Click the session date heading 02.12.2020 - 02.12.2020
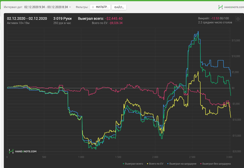The height and width of the screenshot is (168, 244). pos(27,18)
